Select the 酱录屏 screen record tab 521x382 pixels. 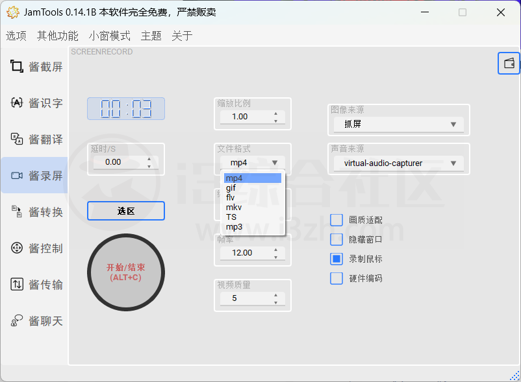click(36, 175)
